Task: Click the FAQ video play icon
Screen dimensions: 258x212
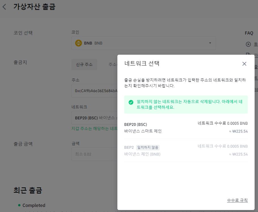Action: [x=248, y=44]
